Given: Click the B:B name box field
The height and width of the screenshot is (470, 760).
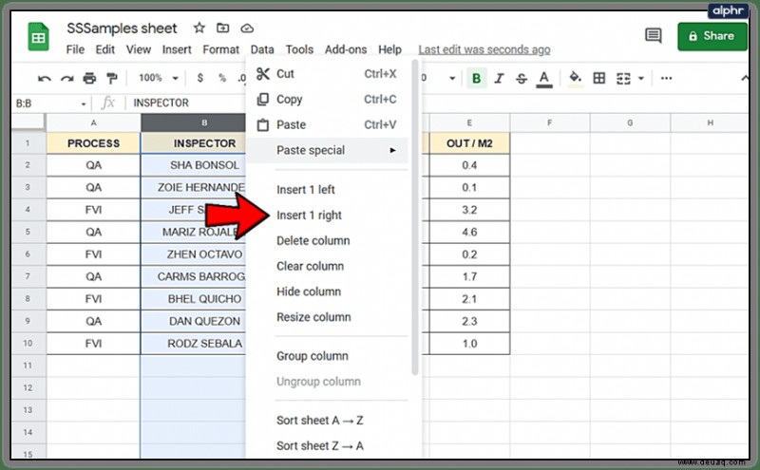Looking at the screenshot, I should (51, 103).
